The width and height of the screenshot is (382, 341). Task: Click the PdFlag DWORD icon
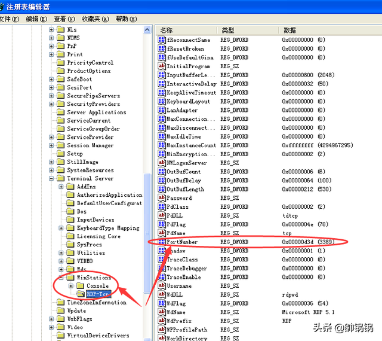(x=162, y=224)
